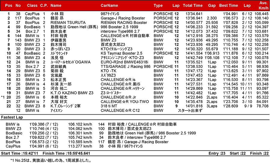The height and width of the screenshot is (163, 270).
Task: Select total time 14'12.916
Action: (194, 36)
